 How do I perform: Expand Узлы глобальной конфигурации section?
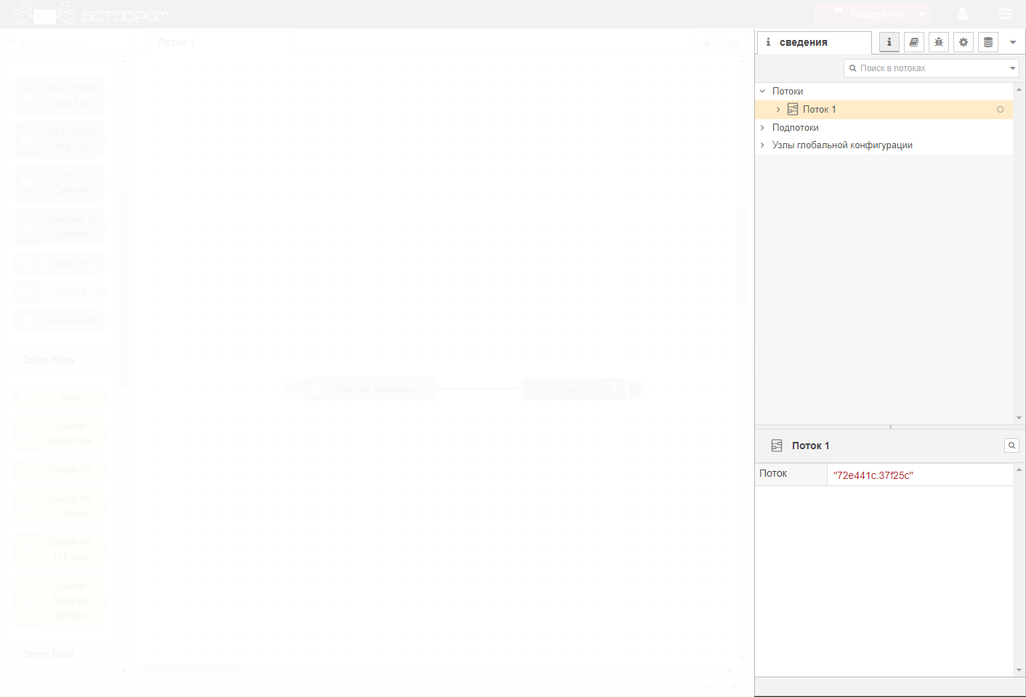pyautogui.click(x=762, y=145)
